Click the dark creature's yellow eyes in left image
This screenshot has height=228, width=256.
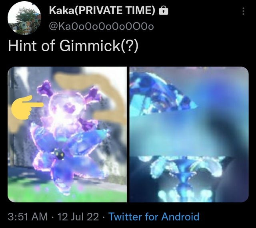tap(59, 153)
